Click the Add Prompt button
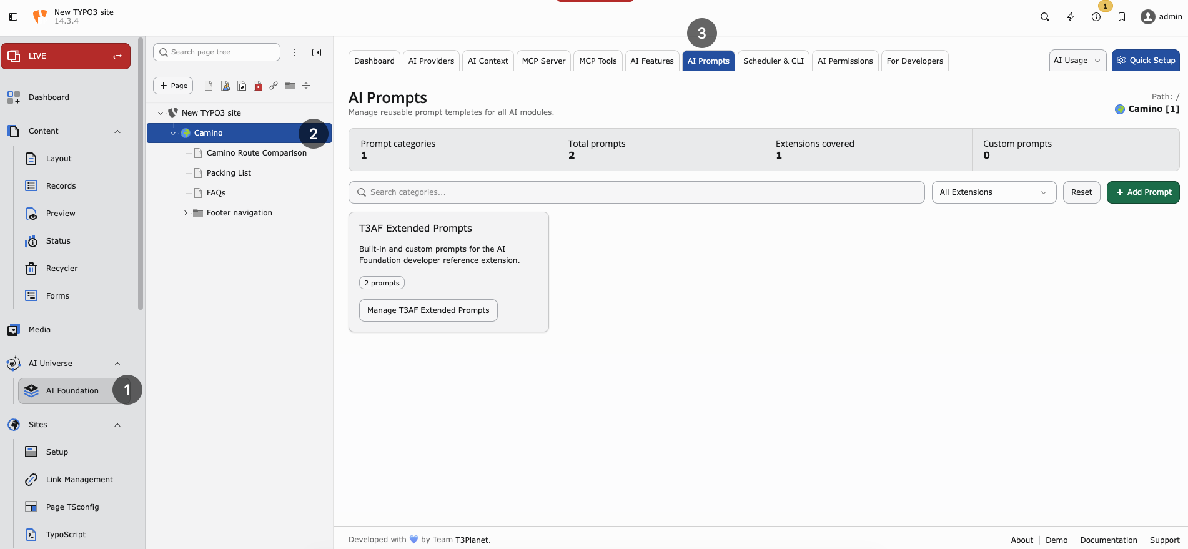Image resolution: width=1188 pixels, height=549 pixels. 1143,192
